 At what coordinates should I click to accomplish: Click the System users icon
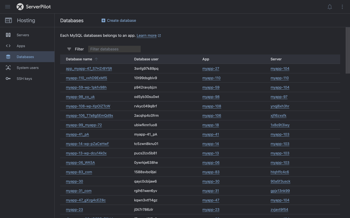[8, 68]
